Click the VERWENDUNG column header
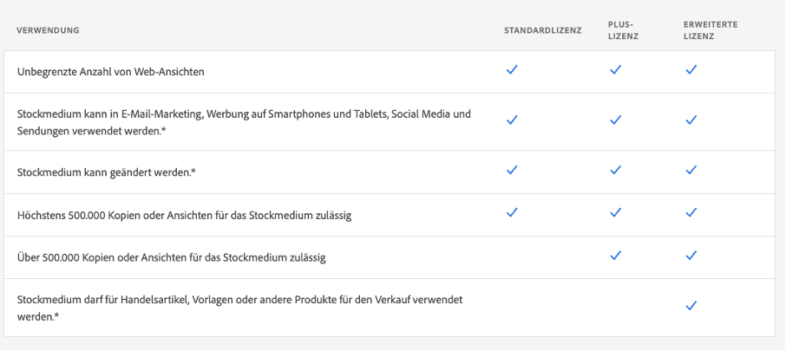 pos(49,31)
